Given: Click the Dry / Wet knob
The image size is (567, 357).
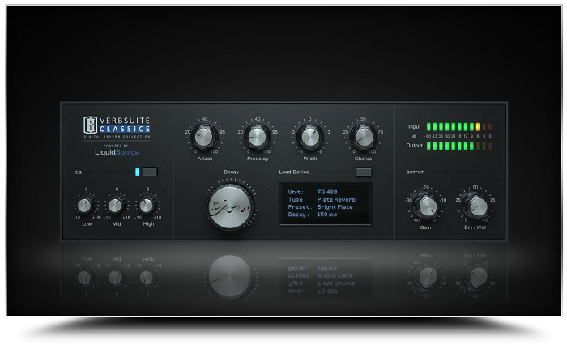Looking at the screenshot, I should (x=477, y=206).
